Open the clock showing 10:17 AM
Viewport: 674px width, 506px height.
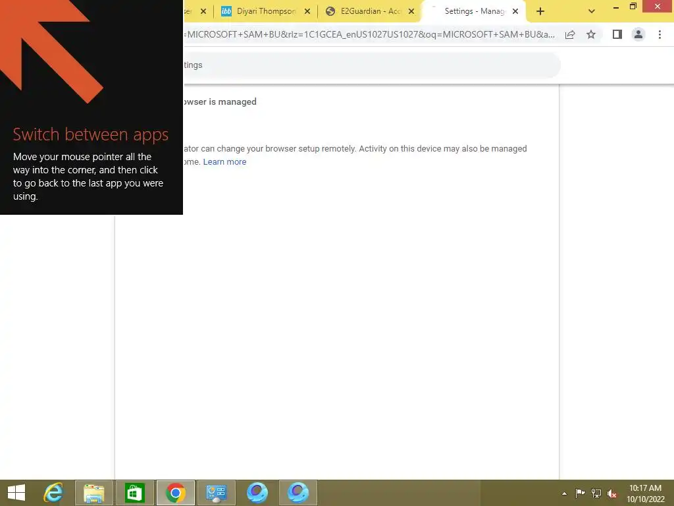(645, 493)
